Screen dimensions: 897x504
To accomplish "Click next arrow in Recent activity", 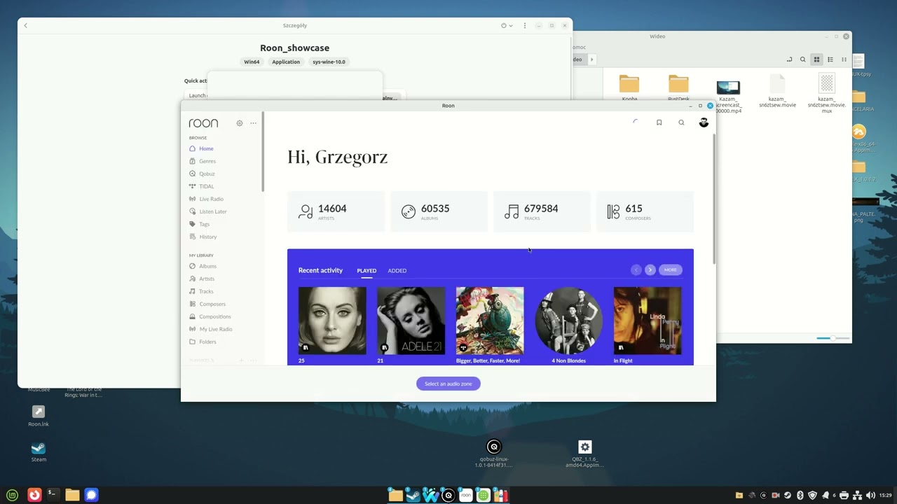I will [650, 269].
